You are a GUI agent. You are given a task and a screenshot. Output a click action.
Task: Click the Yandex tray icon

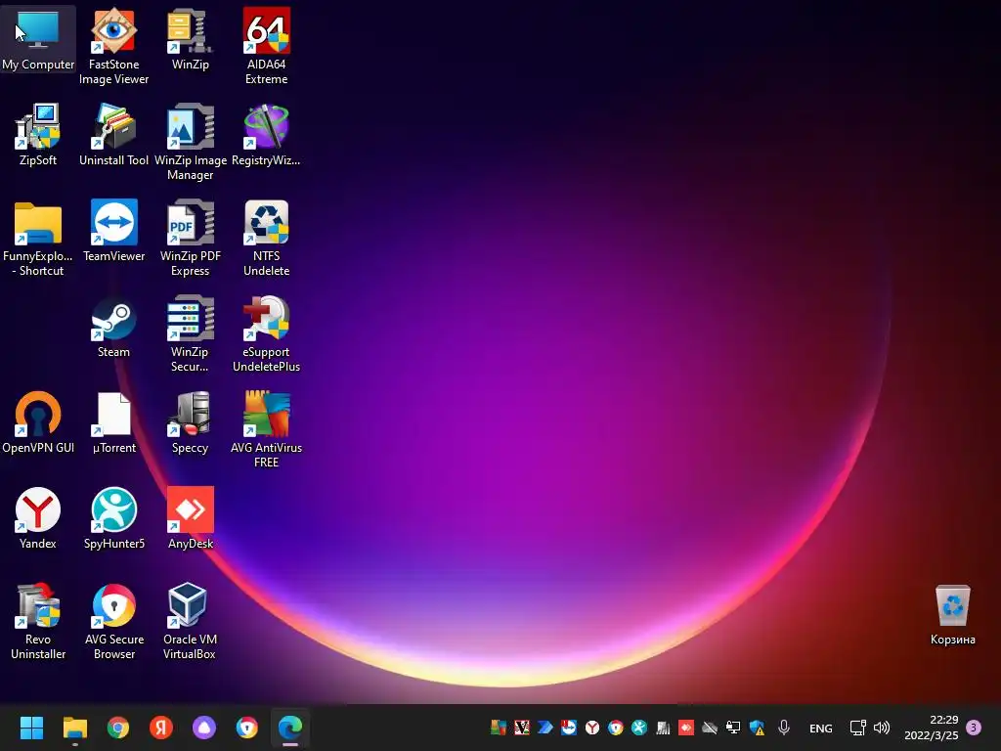[x=592, y=728]
